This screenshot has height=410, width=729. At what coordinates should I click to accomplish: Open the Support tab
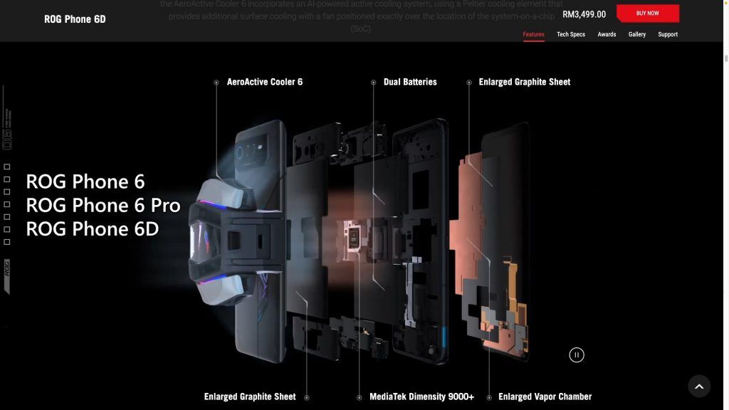(x=668, y=34)
